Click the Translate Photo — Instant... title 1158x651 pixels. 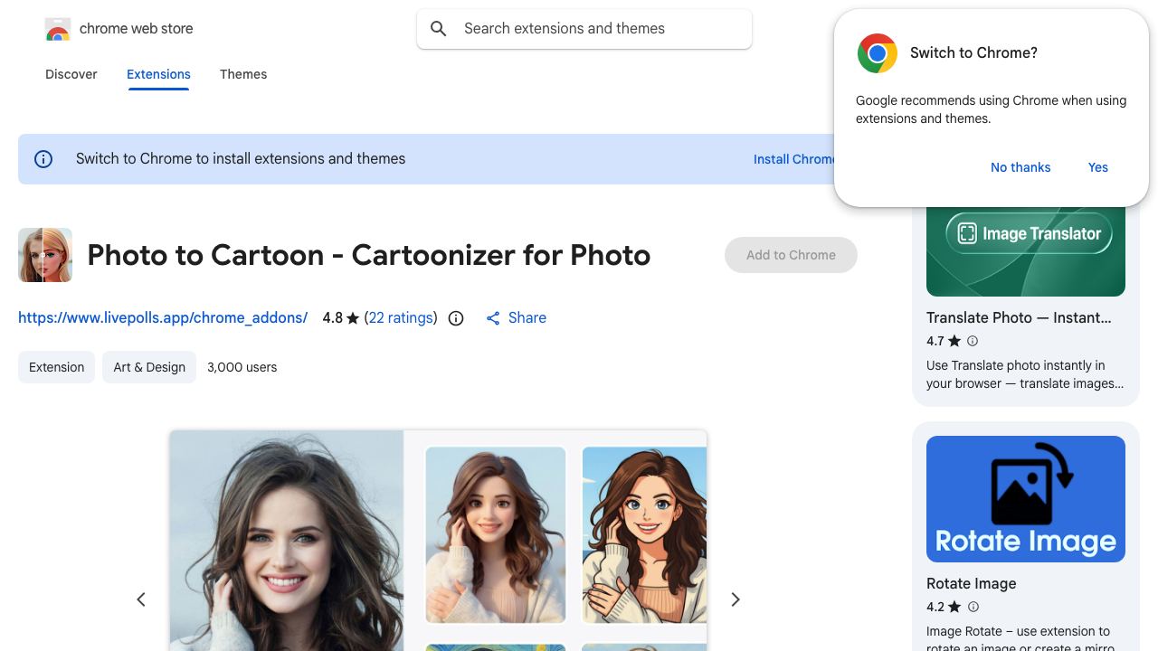click(1019, 317)
